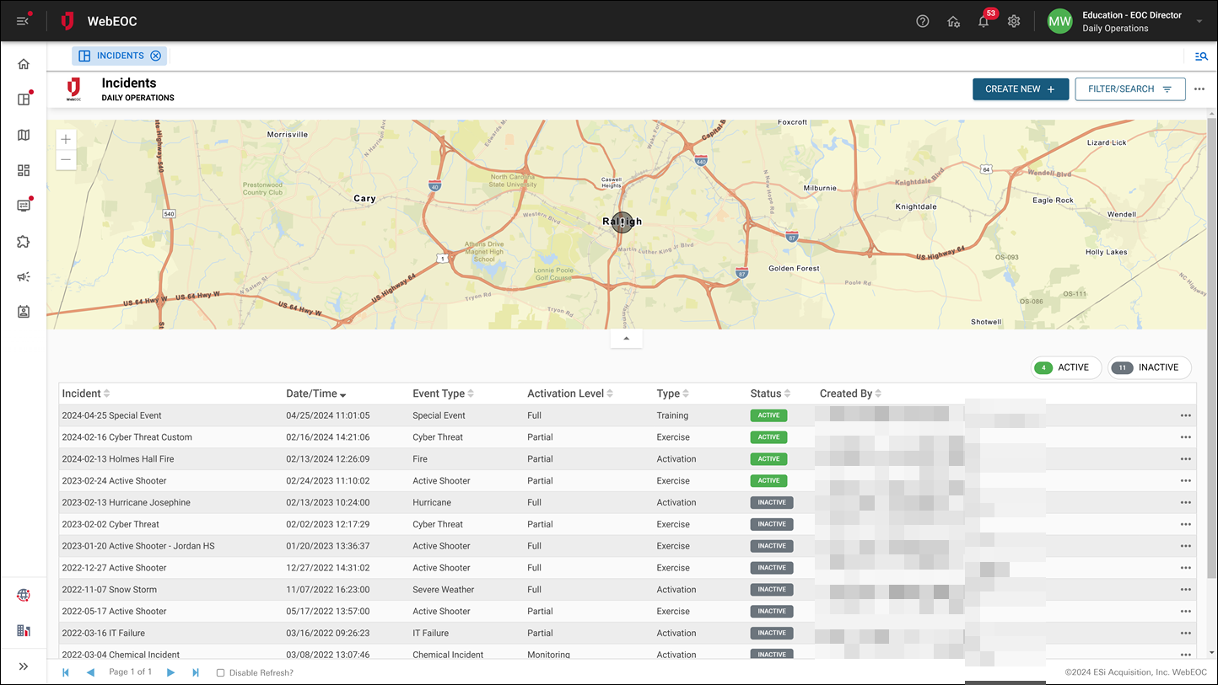Open WebEOC settings via the gear icon
Image resolution: width=1218 pixels, height=685 pixels.
(1014, 21)
